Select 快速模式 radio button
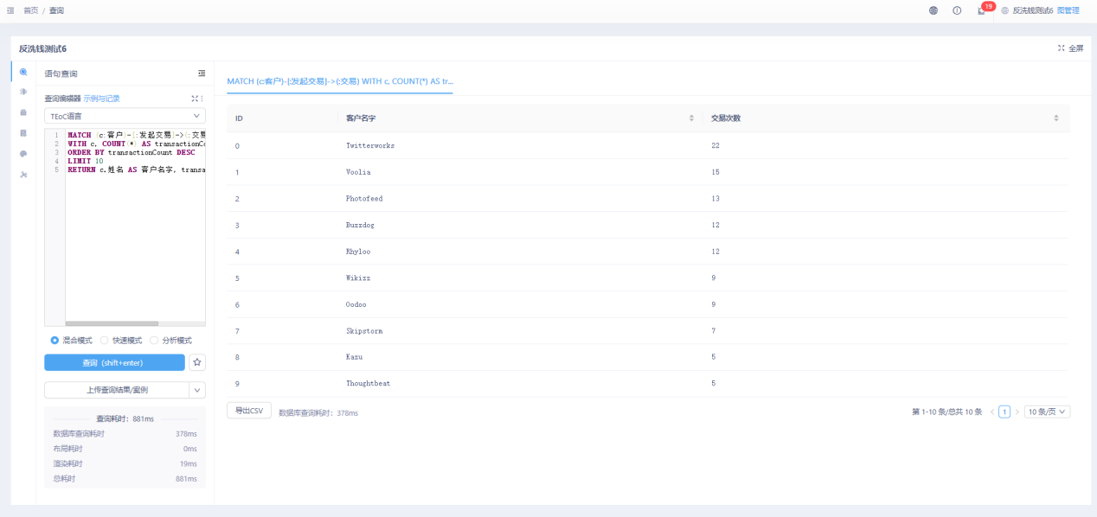 point(105,341)
